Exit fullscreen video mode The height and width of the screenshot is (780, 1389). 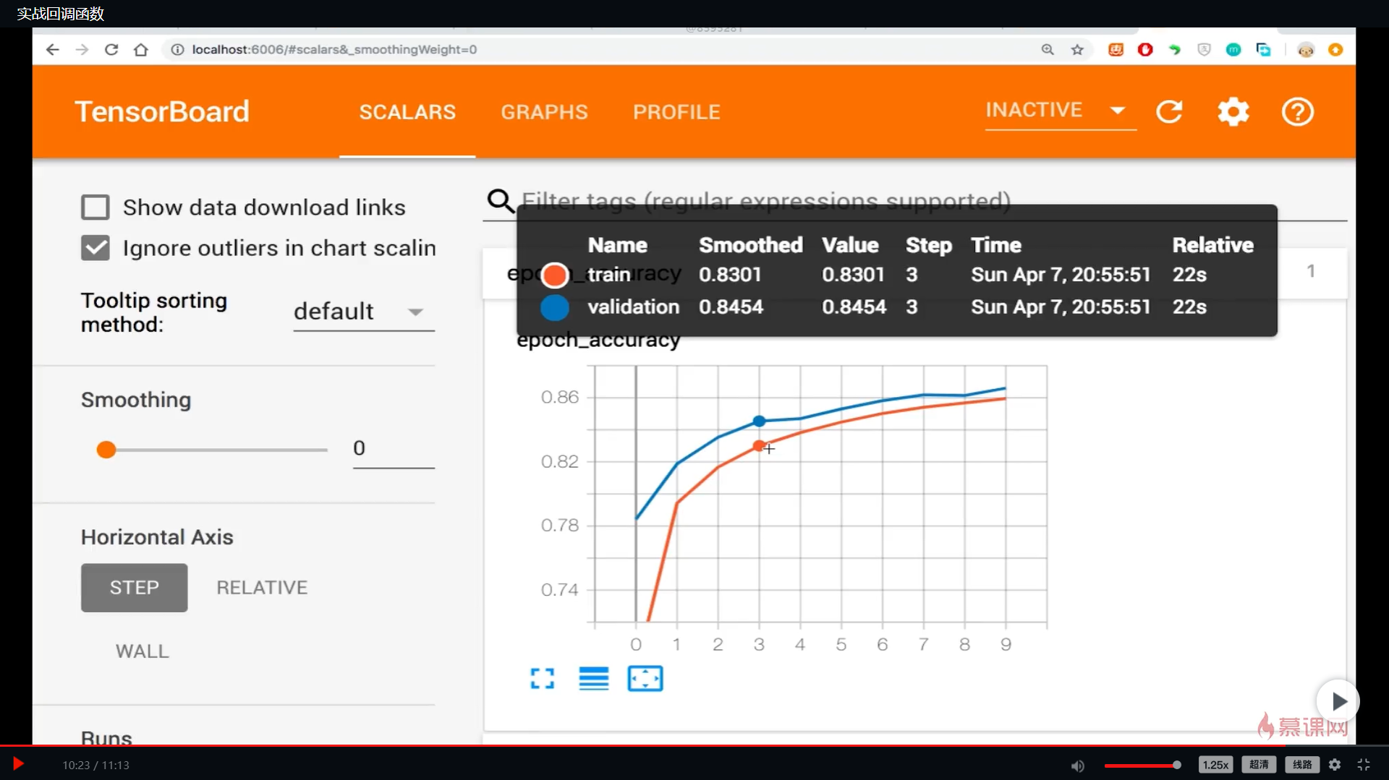1364,764
